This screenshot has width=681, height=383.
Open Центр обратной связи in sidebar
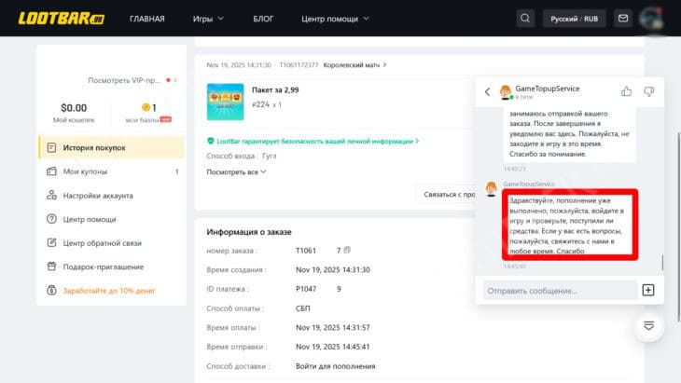tap(111, 243)
